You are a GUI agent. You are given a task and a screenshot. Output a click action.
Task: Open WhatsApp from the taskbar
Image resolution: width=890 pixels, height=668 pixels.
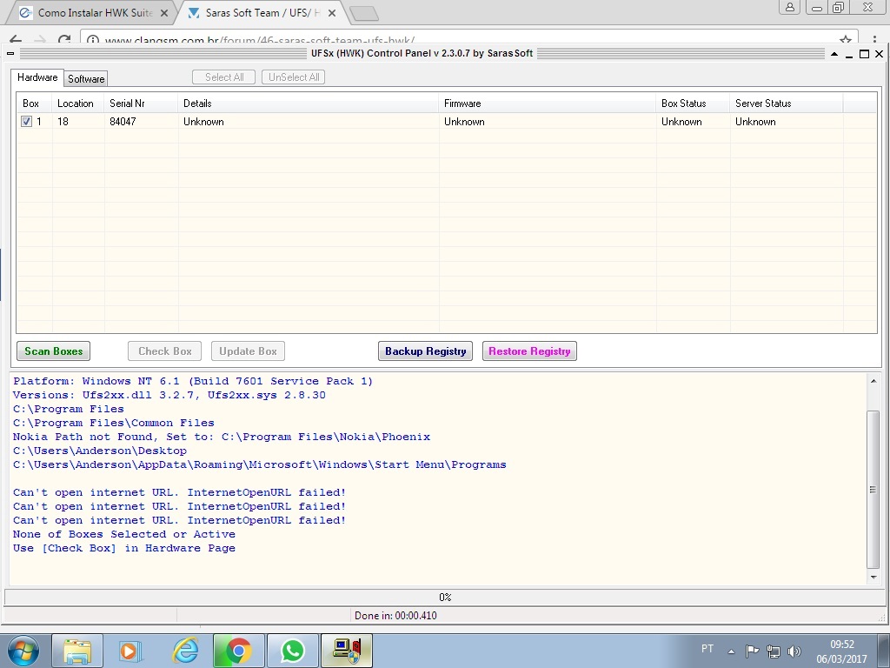point(292,651)
